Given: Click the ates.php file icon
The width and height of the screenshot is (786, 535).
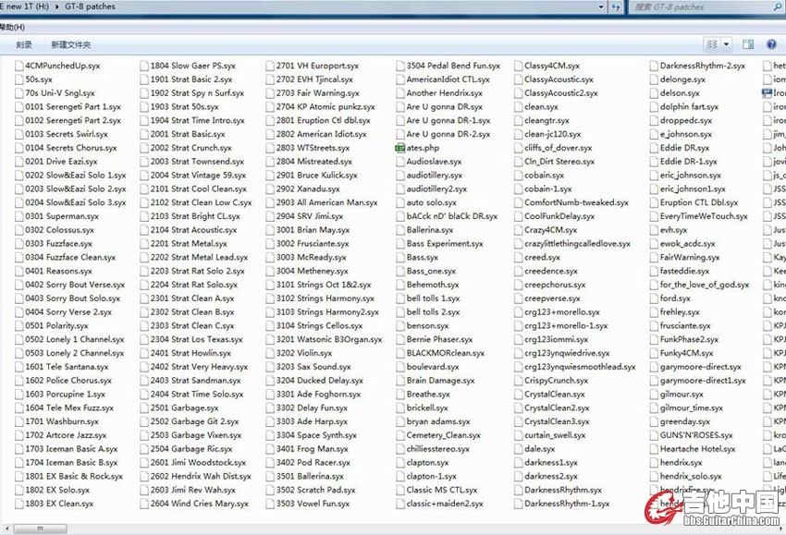Looking at the screenshot, I should pos(399,148).
